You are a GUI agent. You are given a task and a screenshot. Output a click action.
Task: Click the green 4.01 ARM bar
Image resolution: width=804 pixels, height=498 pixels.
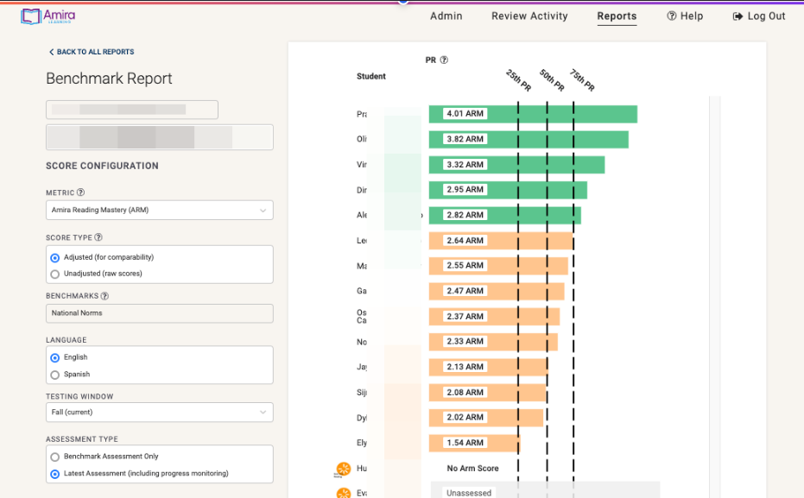pos(561,114)
